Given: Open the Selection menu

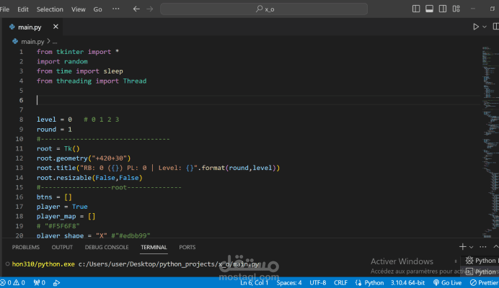Looking at the screenshot, I should pos(50,9).
